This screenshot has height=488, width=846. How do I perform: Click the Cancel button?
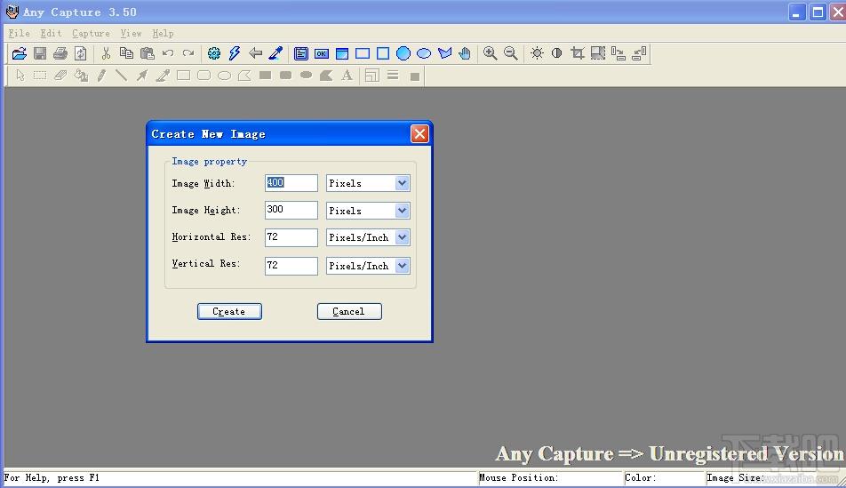(x=349, y=311)
